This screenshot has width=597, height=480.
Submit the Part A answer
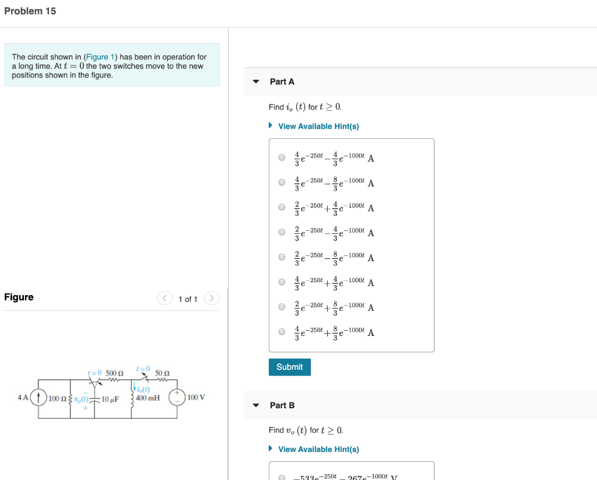290,367
